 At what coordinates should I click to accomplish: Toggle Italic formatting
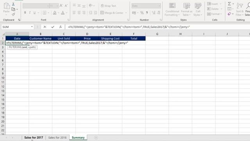point(30,13)
